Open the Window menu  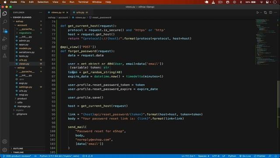[x=97, y=2]
